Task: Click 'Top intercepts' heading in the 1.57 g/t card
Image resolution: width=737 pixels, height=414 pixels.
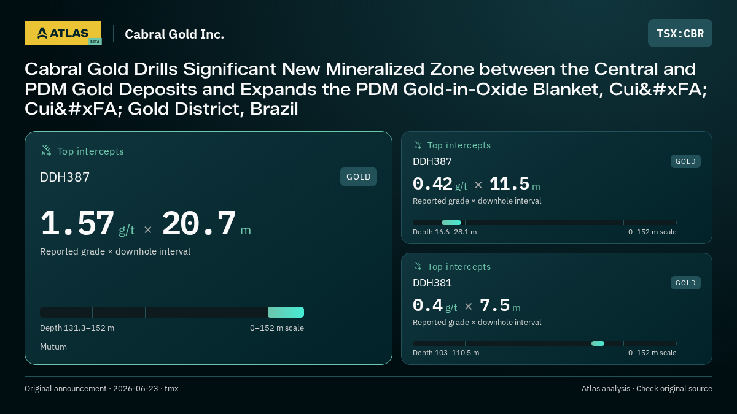Action: (x=91, y=151)
